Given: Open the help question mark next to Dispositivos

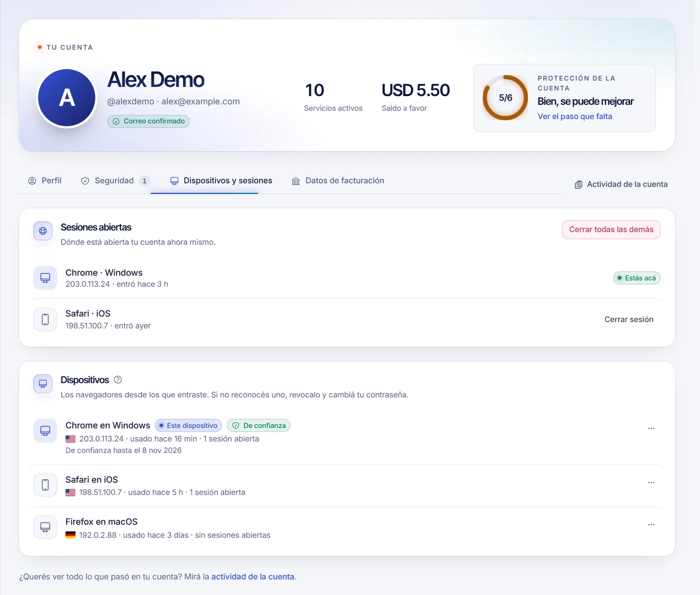Looking at the screenshot, I should (x=118, y=379).
